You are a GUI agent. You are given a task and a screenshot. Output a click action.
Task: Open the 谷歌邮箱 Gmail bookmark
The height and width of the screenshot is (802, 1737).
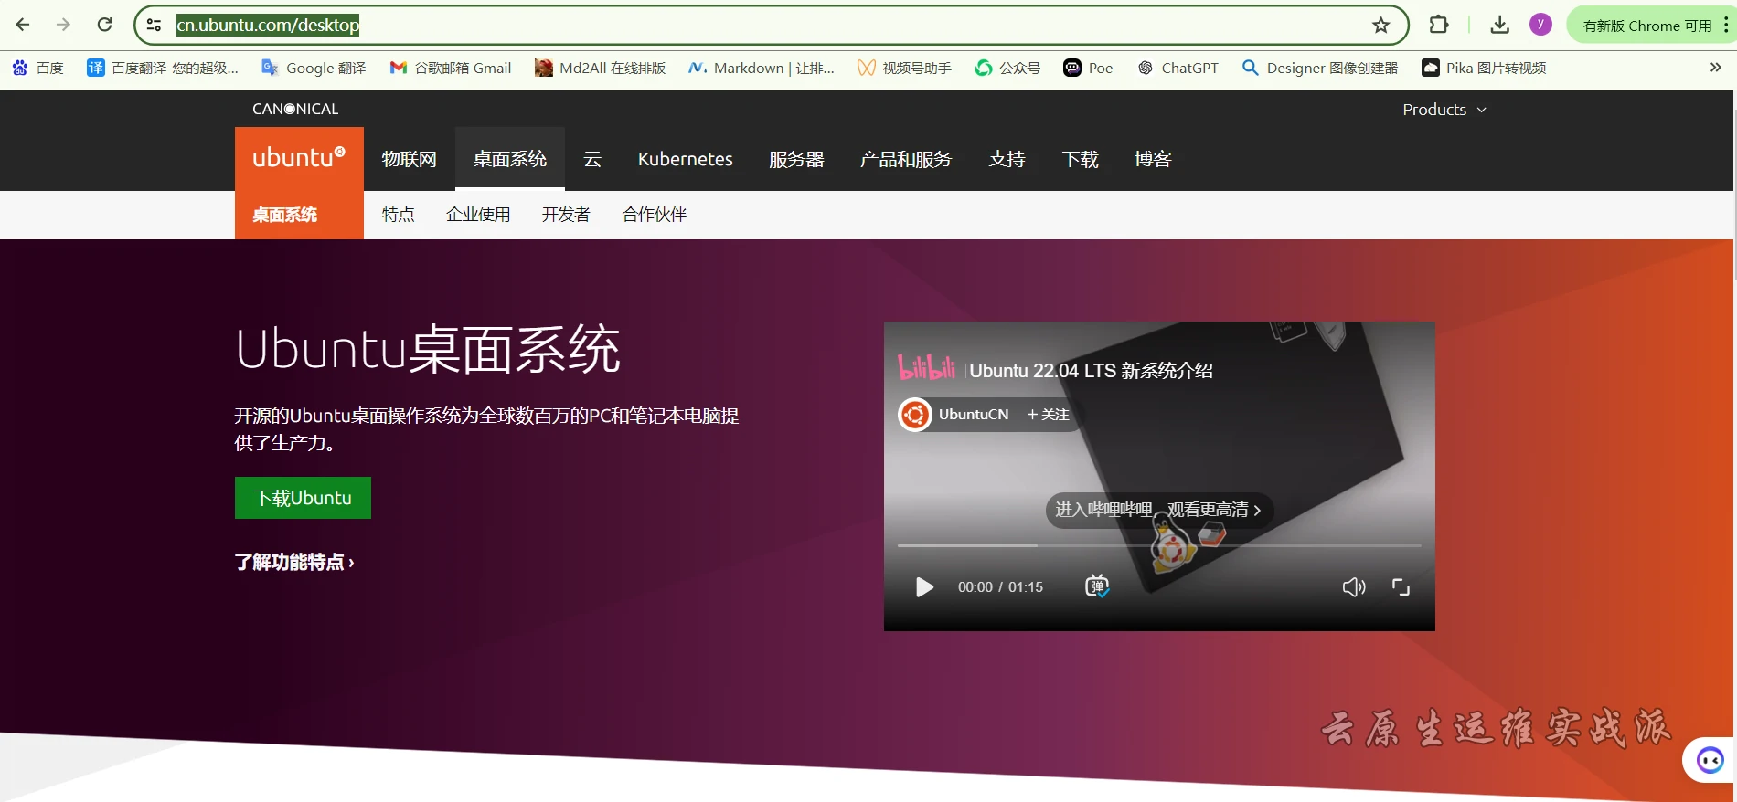click(x=450, y=68)
